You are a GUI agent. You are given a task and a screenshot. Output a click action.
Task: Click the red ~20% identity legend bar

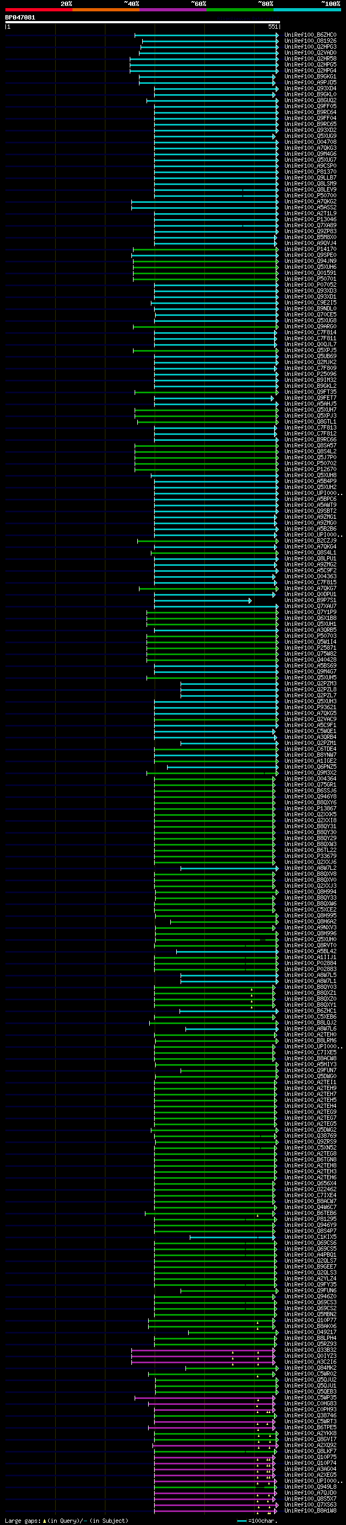[38, 10]
